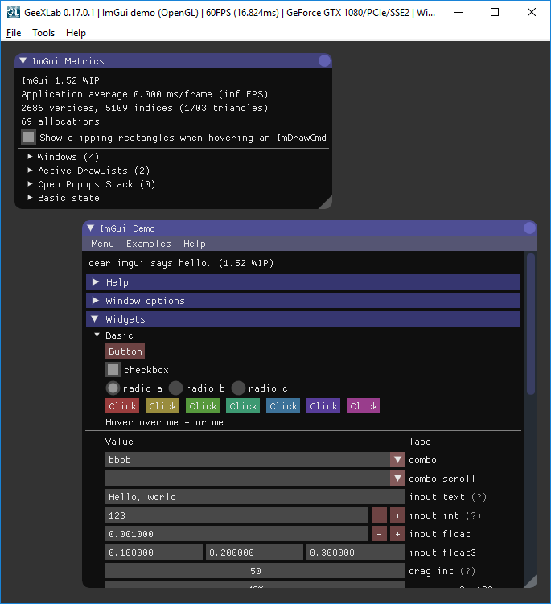The height and width of the screenshot is (604, 551).
Task: Collapse the ImGui Demo window triangle
Action: (x=91, y=228)
